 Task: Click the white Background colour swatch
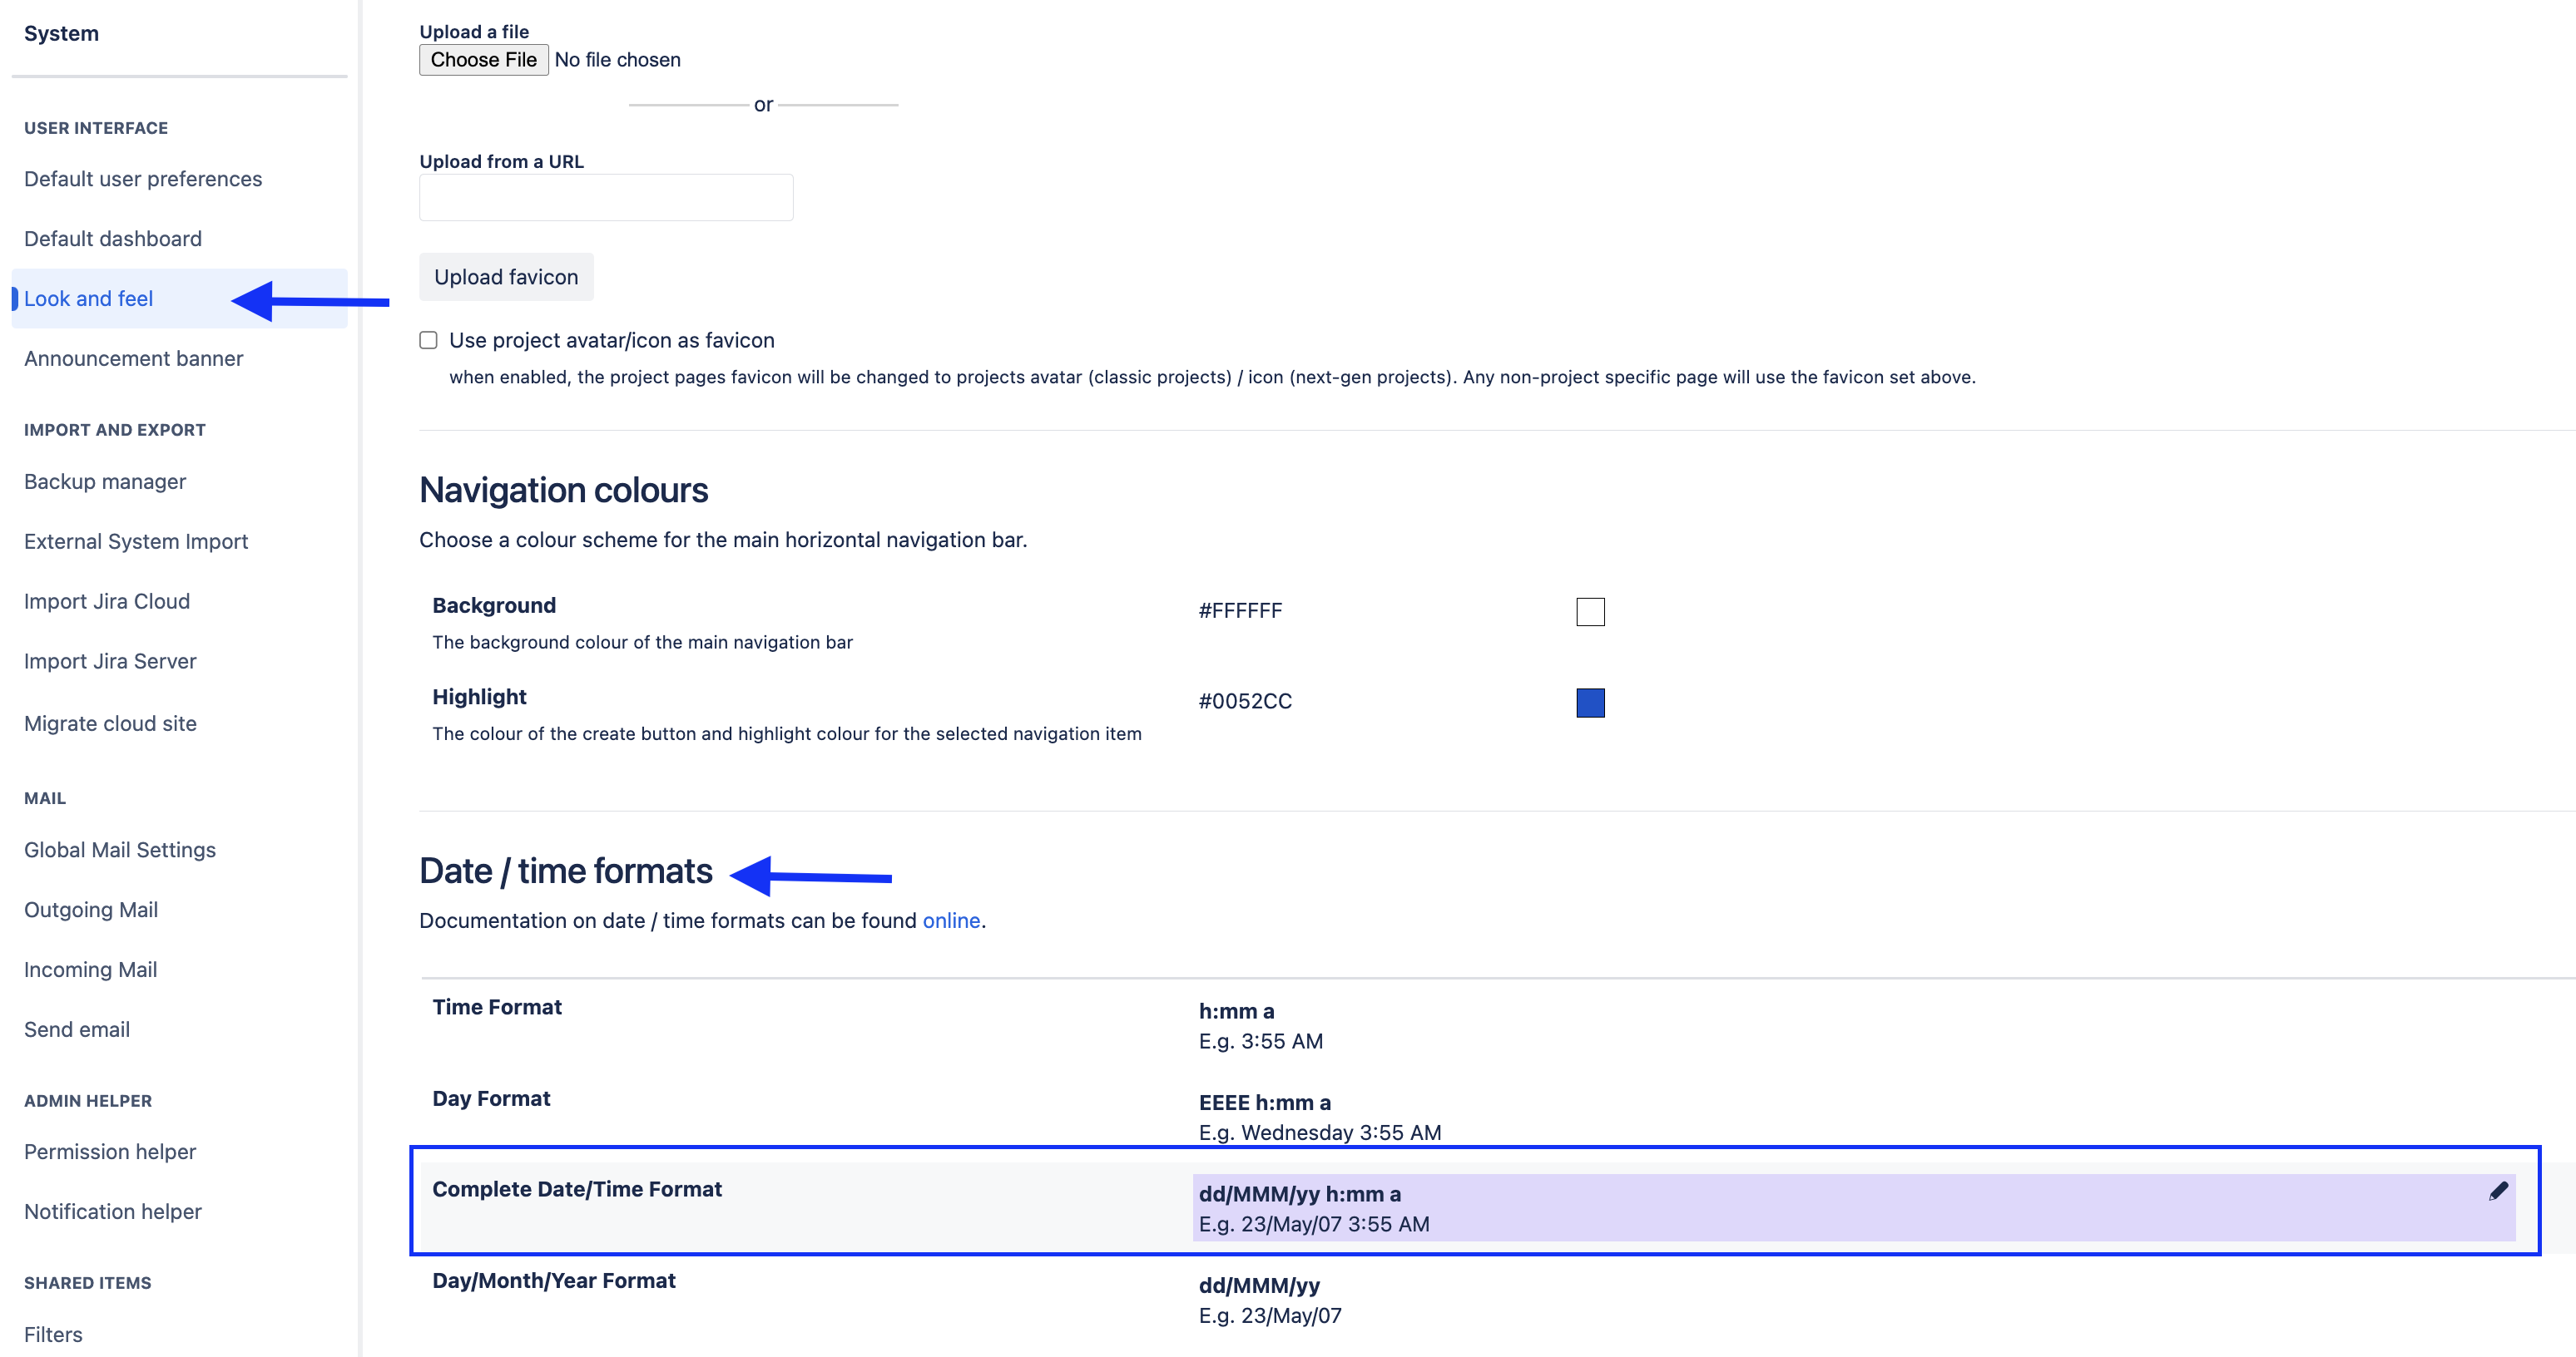1590,611
